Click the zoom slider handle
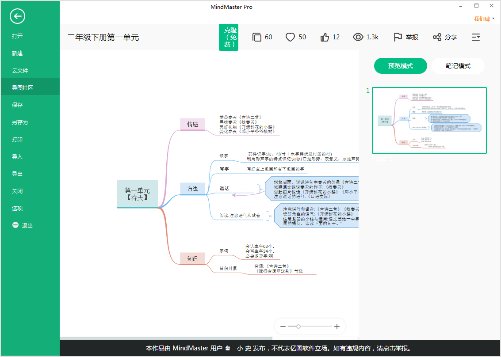Viewport: 501px width, 357px height. [298, 327]
